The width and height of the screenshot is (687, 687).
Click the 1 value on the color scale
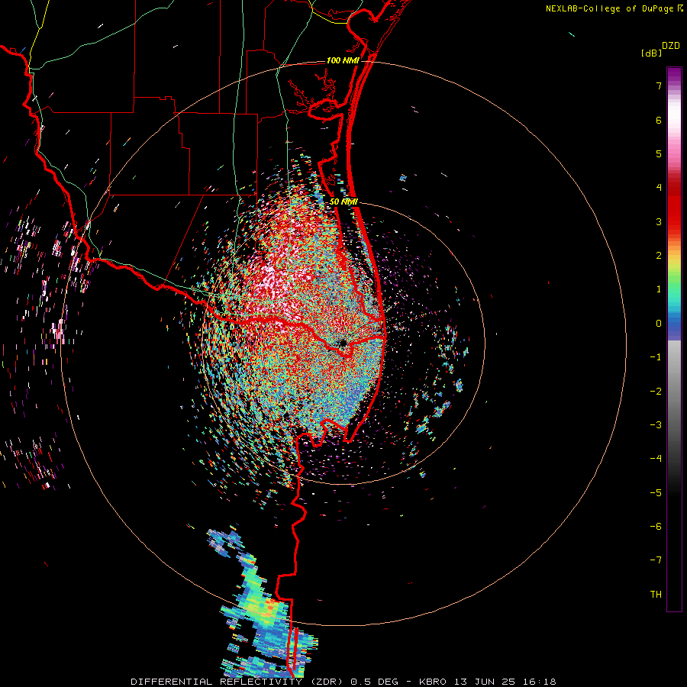tap(659, 289)
